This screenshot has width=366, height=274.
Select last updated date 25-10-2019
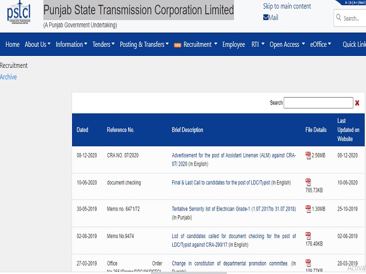pyautogui.click(x=347, y=209)
